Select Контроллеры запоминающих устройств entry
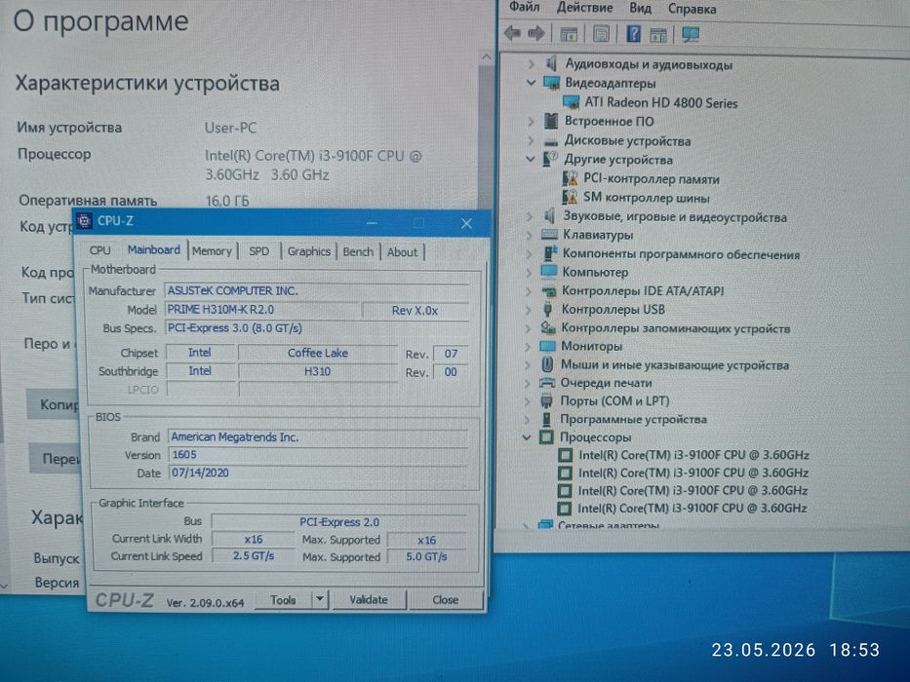The height and width of the screenshot is (682, 910). [676, 328]
